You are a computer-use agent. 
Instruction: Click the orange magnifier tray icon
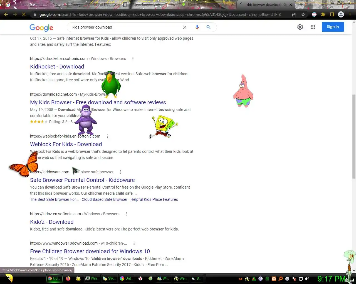[281, 279]
